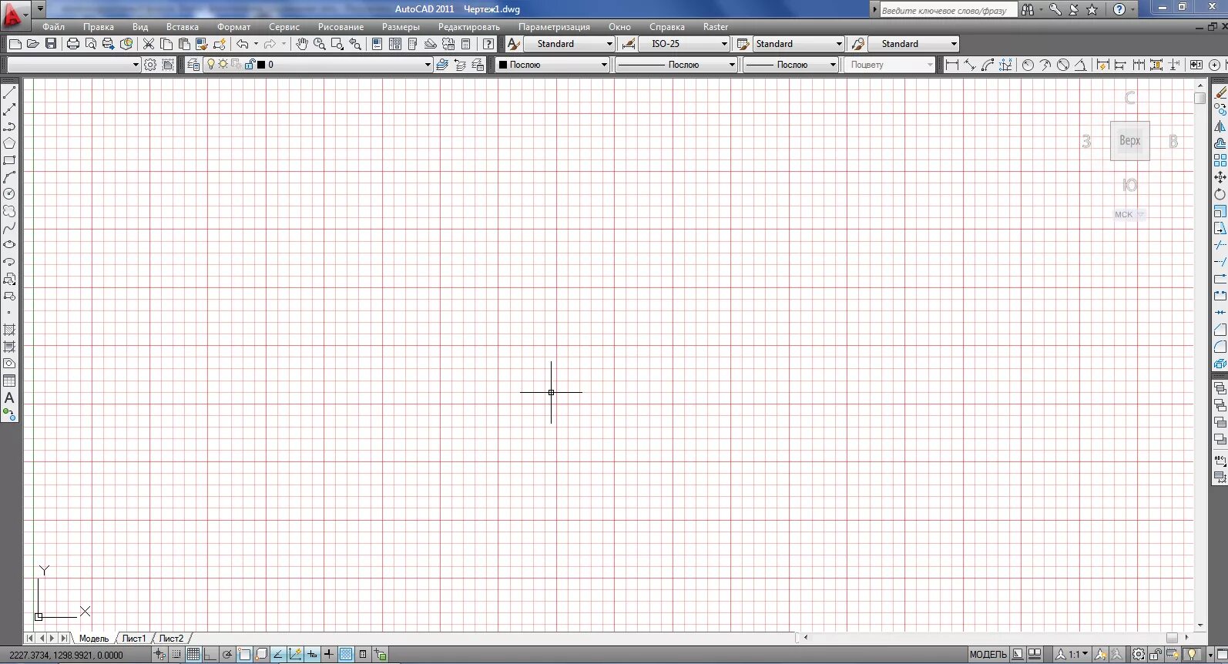
Task: Click the МОДЕЛЬ button in status bar
Action: (988, 655)
